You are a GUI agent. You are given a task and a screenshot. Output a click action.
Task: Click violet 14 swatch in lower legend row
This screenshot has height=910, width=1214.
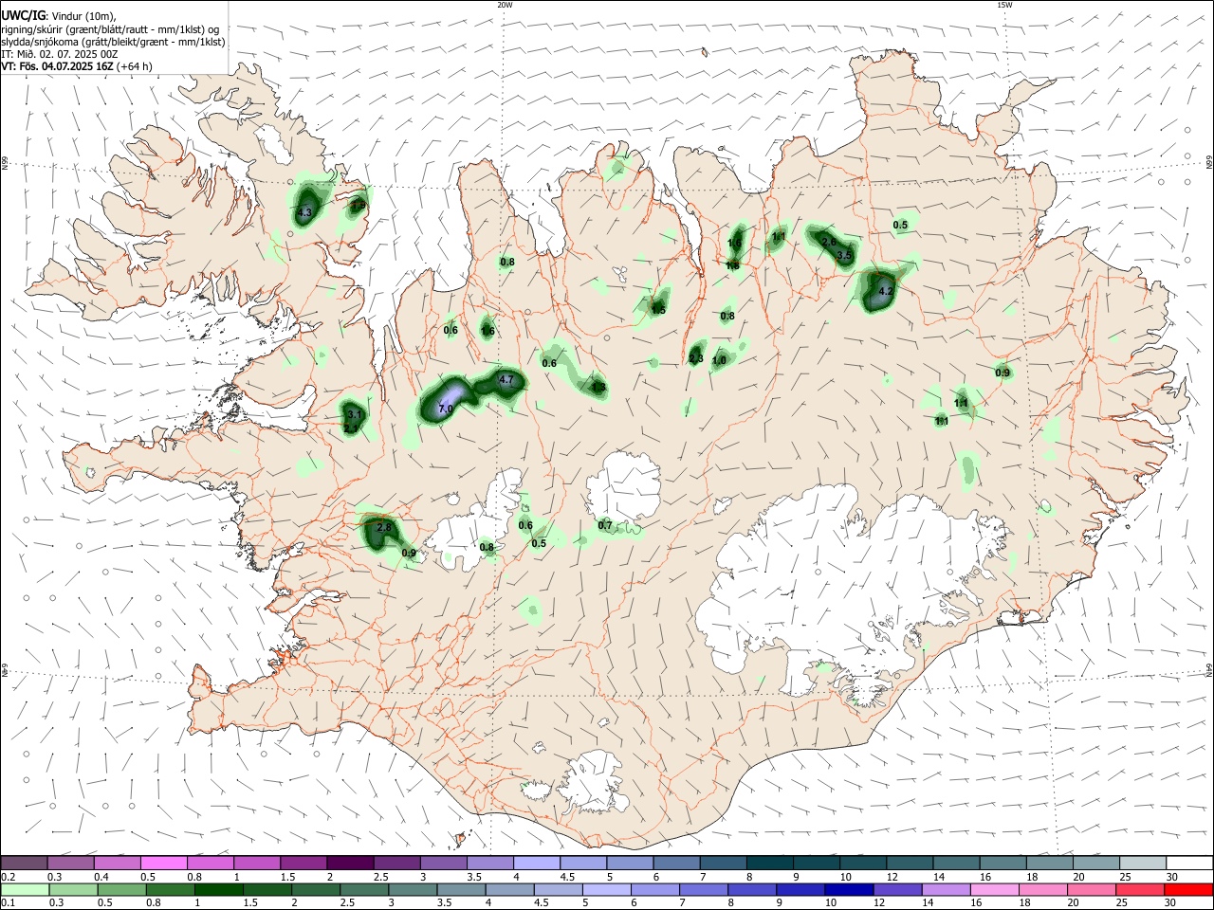click(x=947, y=890)
